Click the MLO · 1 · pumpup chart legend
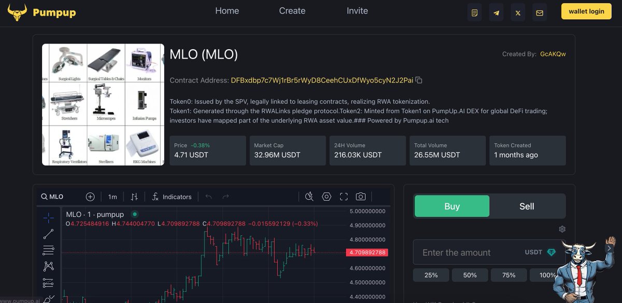Viewport: 622px width, 303px height. coord(95,214)
